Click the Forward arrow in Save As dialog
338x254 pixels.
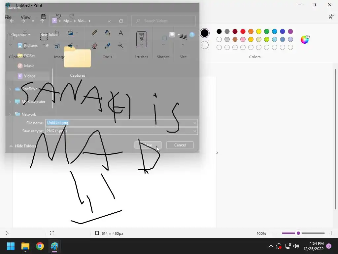click(23, 21)
